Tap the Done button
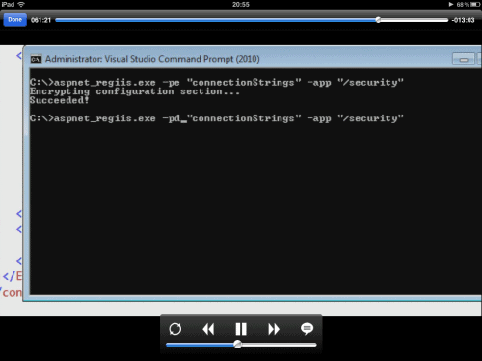Image resolution: width=482 pixels, height=361 pixels. point(14,20)
